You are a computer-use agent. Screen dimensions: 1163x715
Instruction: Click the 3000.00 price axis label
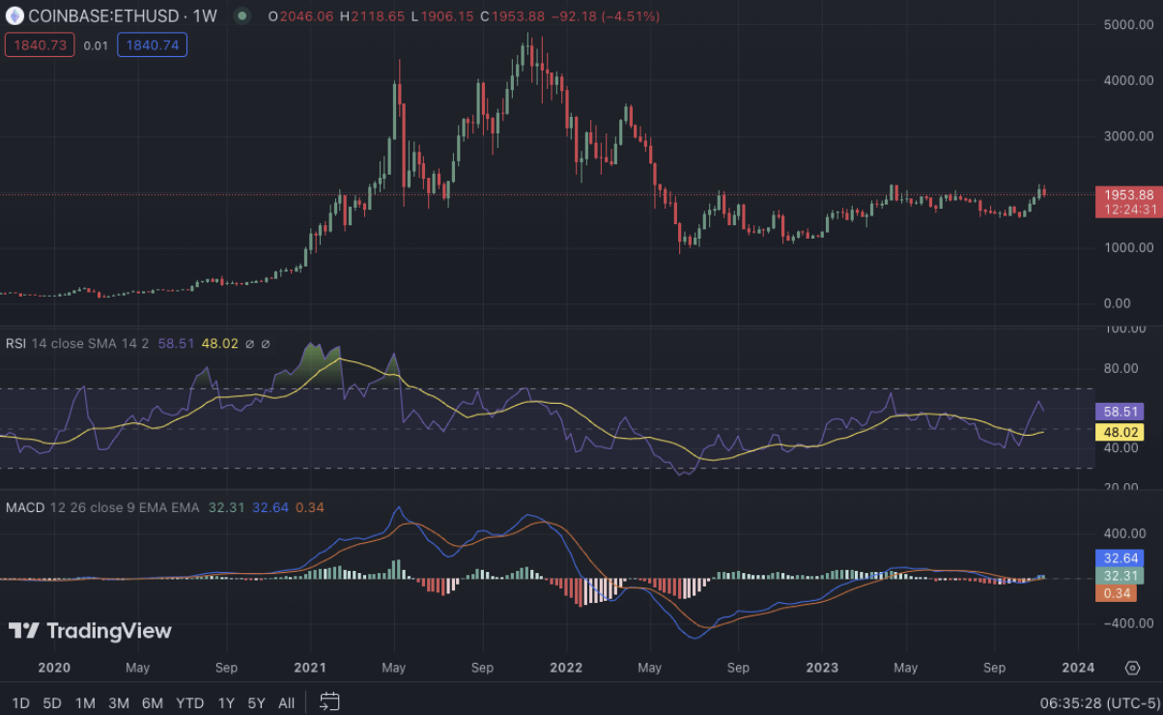click(x=1127, y=136)
